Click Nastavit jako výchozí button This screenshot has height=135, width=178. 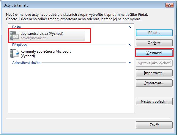[x=154, y=63]
